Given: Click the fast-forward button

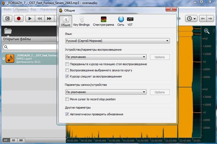Looking at the screenshot, I should click(49, 19).
